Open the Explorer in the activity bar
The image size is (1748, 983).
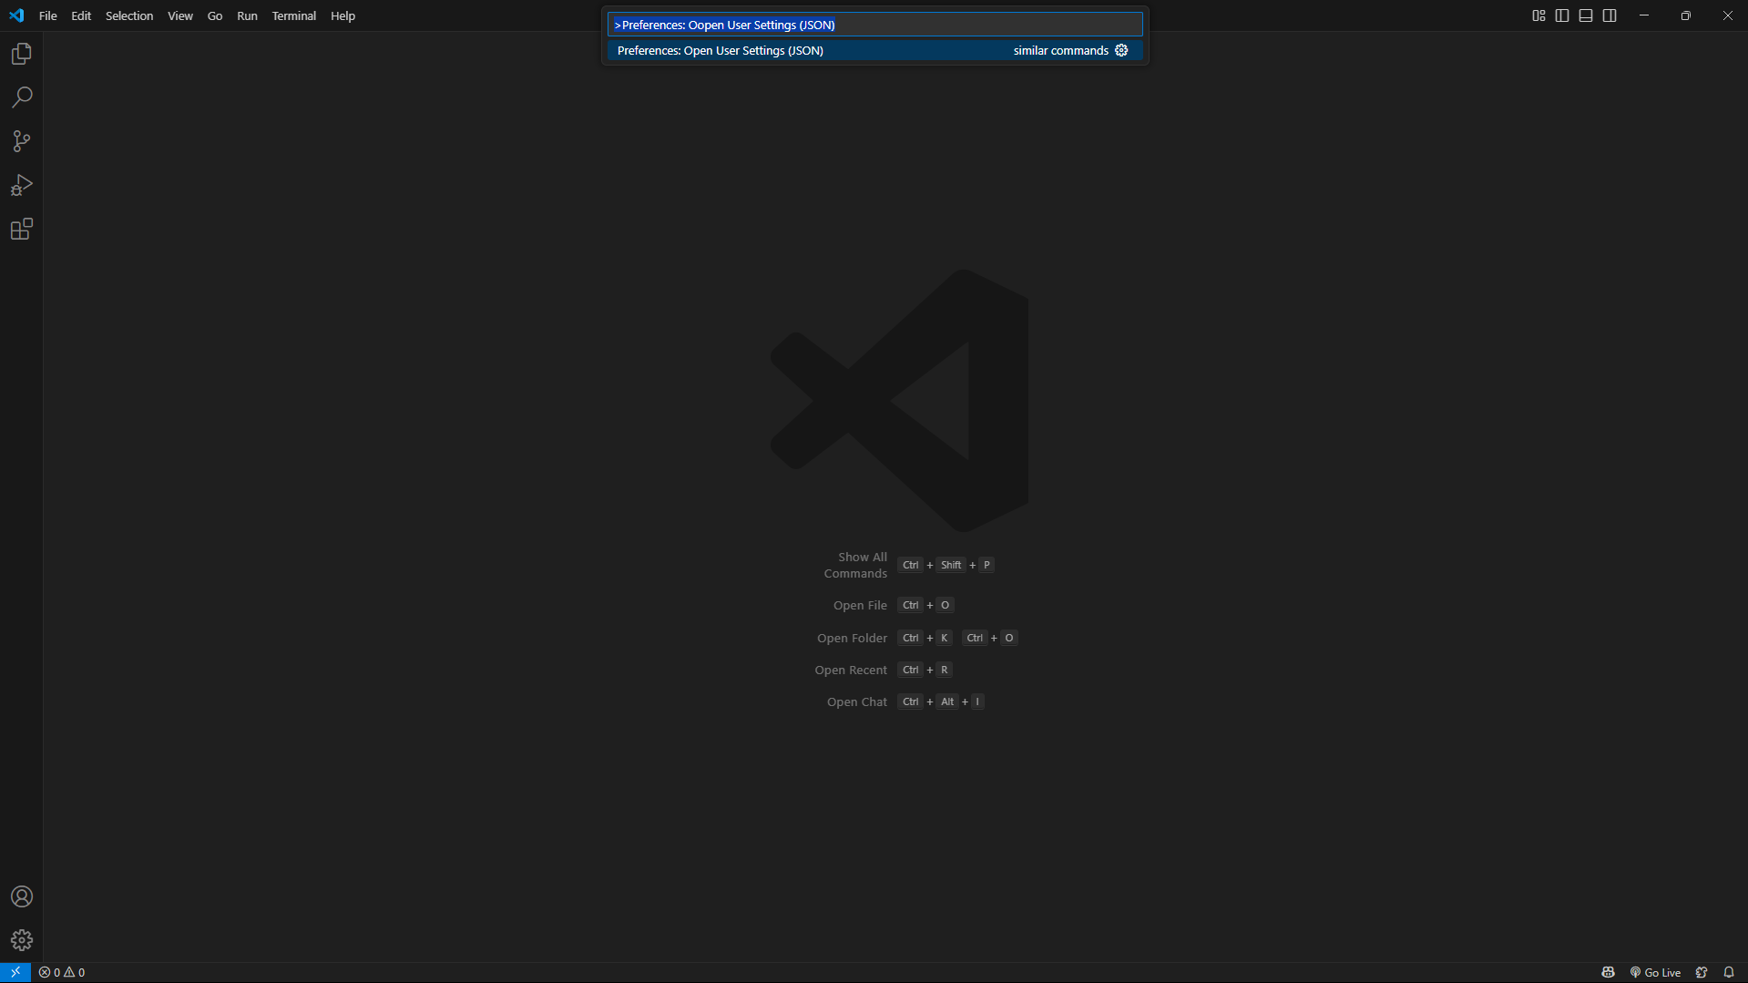pos(21,53)
